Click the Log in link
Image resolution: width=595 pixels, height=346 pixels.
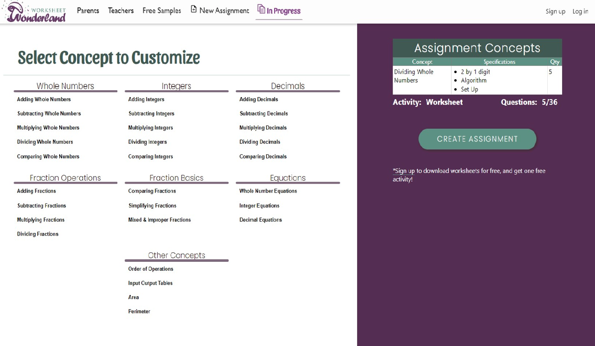pyautogui.click(x=580, y=11)
